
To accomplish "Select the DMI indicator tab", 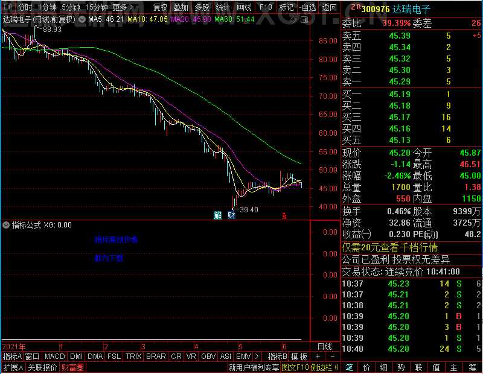I will click(76, 357).
